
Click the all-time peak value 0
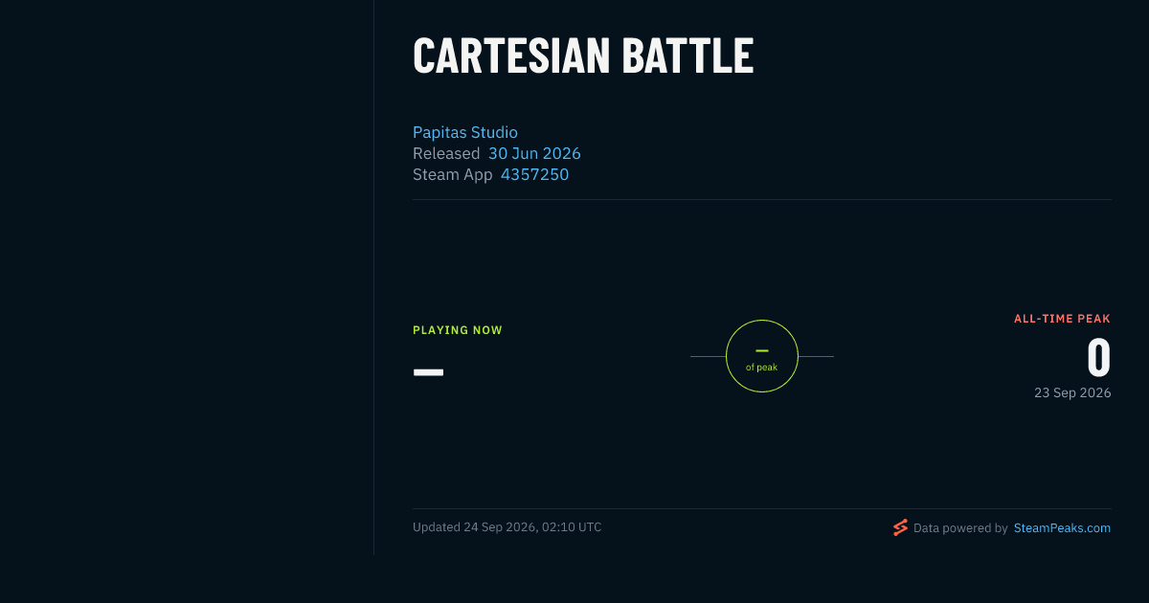1098,358
